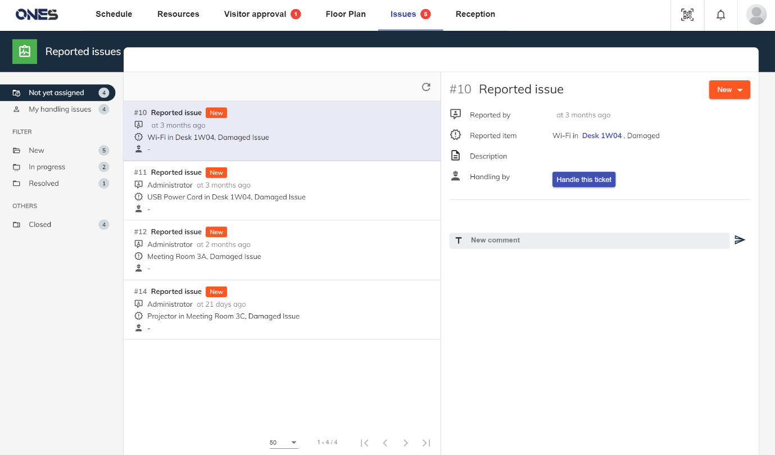The height and width of the screenshot is (455, 775).
Task: Jump to the first page of issues
Action: tap(364, 443)
